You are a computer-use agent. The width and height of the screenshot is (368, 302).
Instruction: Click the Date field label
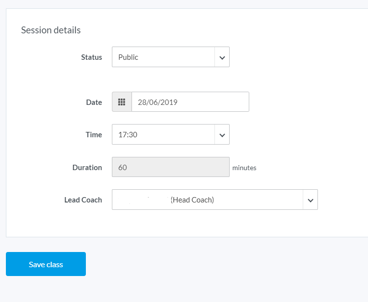[x=94, y=102]
